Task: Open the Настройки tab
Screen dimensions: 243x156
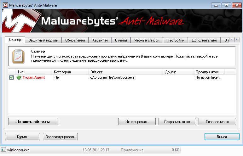Action: (x=176, y=40)
